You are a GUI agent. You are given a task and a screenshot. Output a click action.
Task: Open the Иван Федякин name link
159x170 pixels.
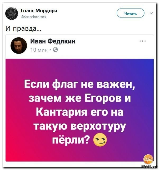tap(53, 41)
